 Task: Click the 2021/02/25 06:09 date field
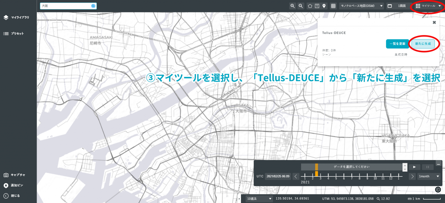[x=278, y=176]
